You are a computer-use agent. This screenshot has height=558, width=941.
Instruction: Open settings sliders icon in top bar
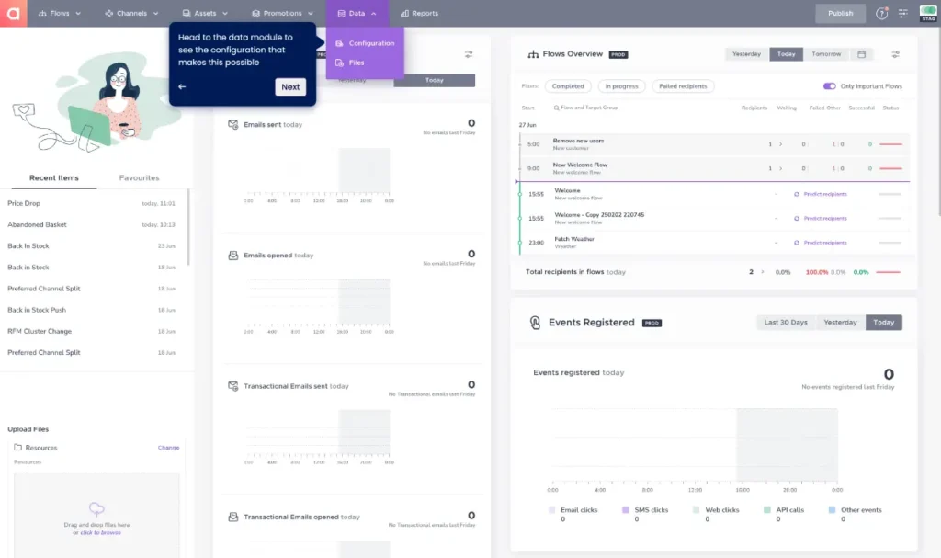(903, 14)
